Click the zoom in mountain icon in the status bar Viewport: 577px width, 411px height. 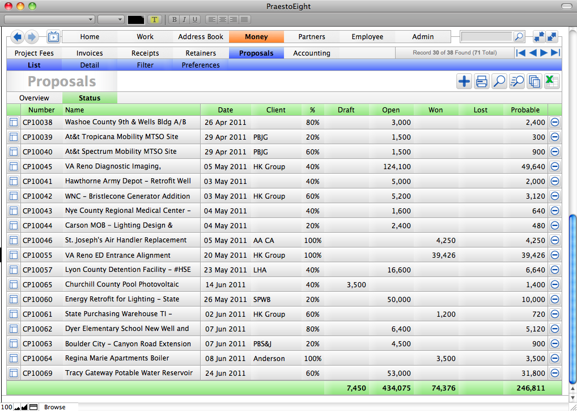click(24, 407)
